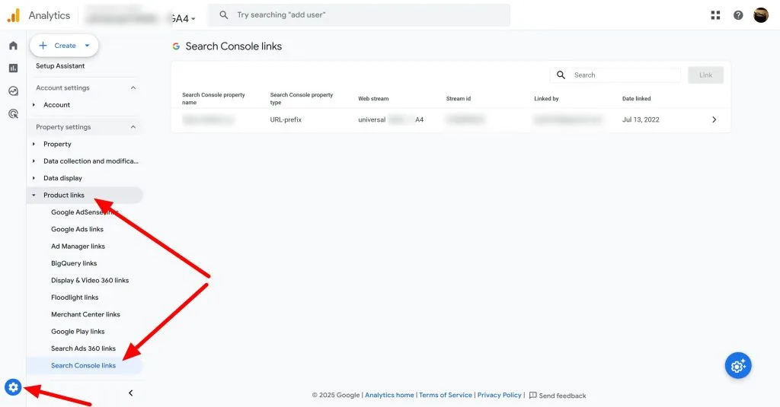Select Search Console links item
Viewport: 780px width, 407px height.
click(x=85, y=366)
